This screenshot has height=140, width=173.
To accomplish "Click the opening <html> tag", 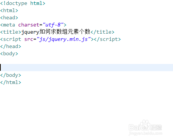I will 9,11.
